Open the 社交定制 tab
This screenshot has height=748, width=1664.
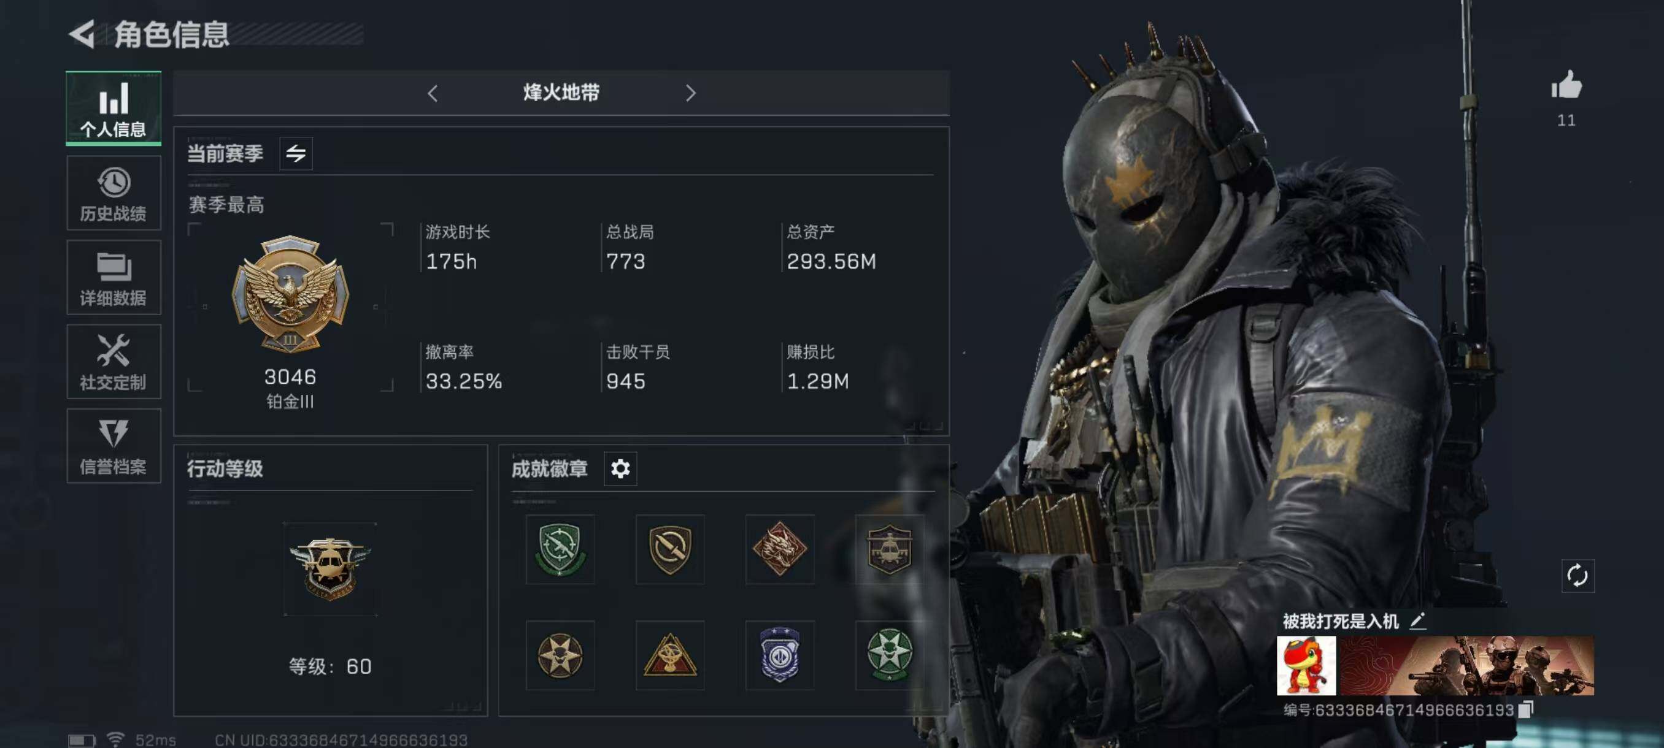coord(114,361)
